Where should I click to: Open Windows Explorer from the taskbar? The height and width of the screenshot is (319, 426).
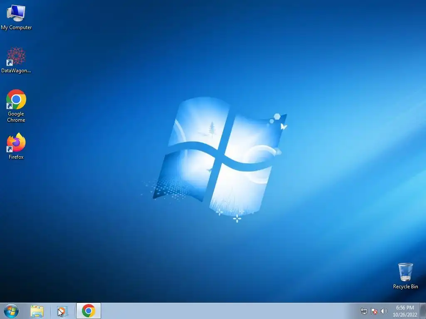(37, 311)
